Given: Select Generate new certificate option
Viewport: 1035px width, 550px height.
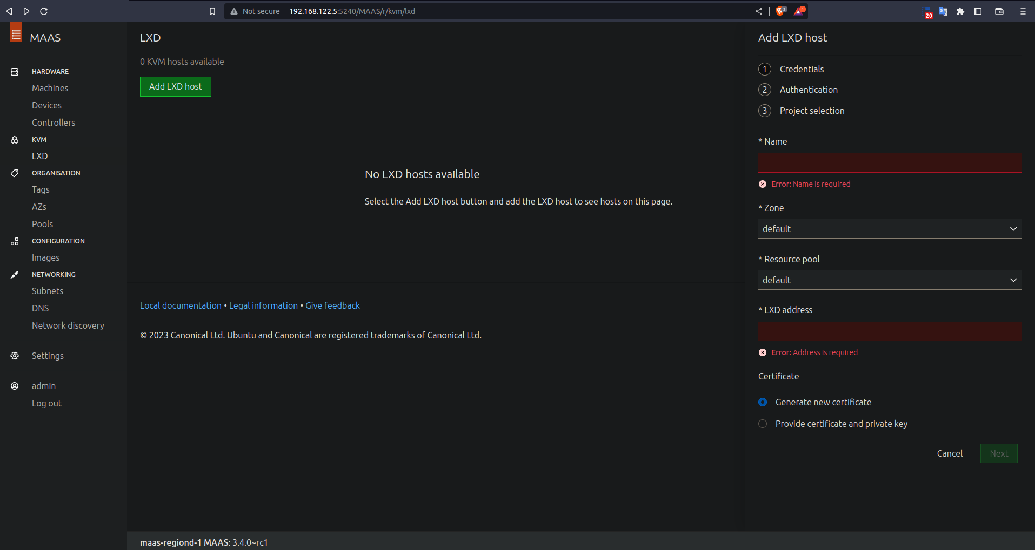Looking at the screenshot, I should [763, 402].
